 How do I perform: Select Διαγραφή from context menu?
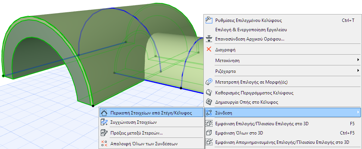282,49
